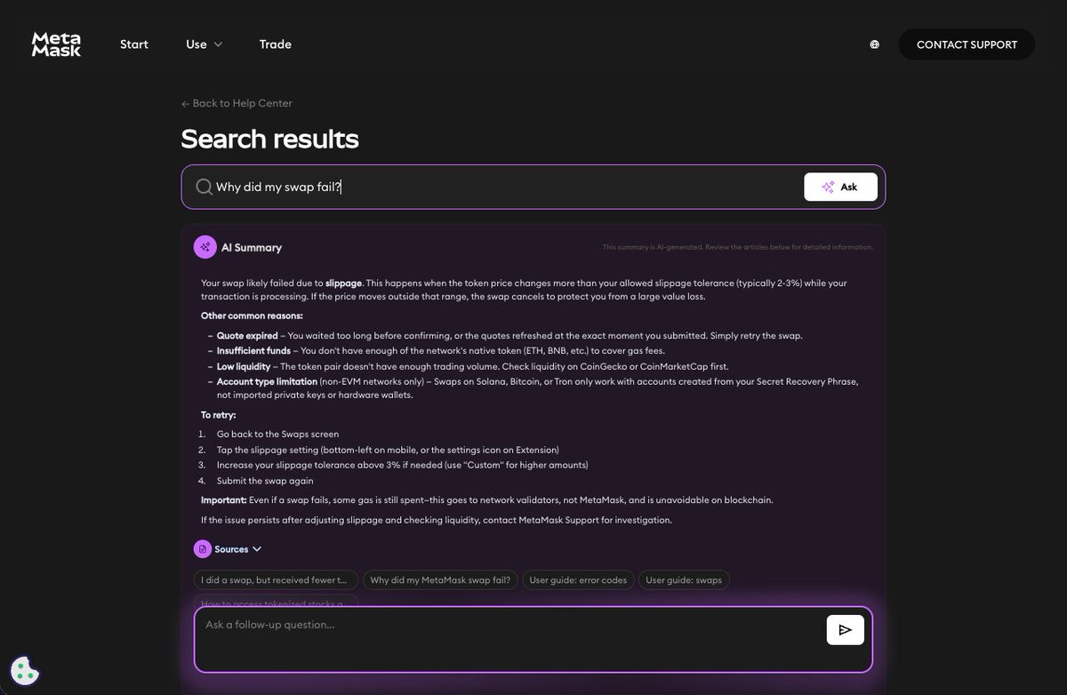This screenshot has width=1067, height=695.
Task: Click the 'To retry:' heading
Action: pos(219,414)
